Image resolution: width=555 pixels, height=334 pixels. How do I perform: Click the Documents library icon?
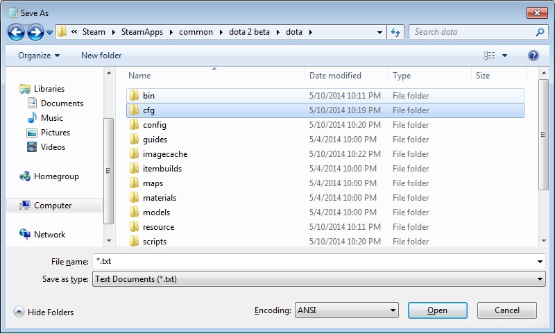tap(32, 103)
